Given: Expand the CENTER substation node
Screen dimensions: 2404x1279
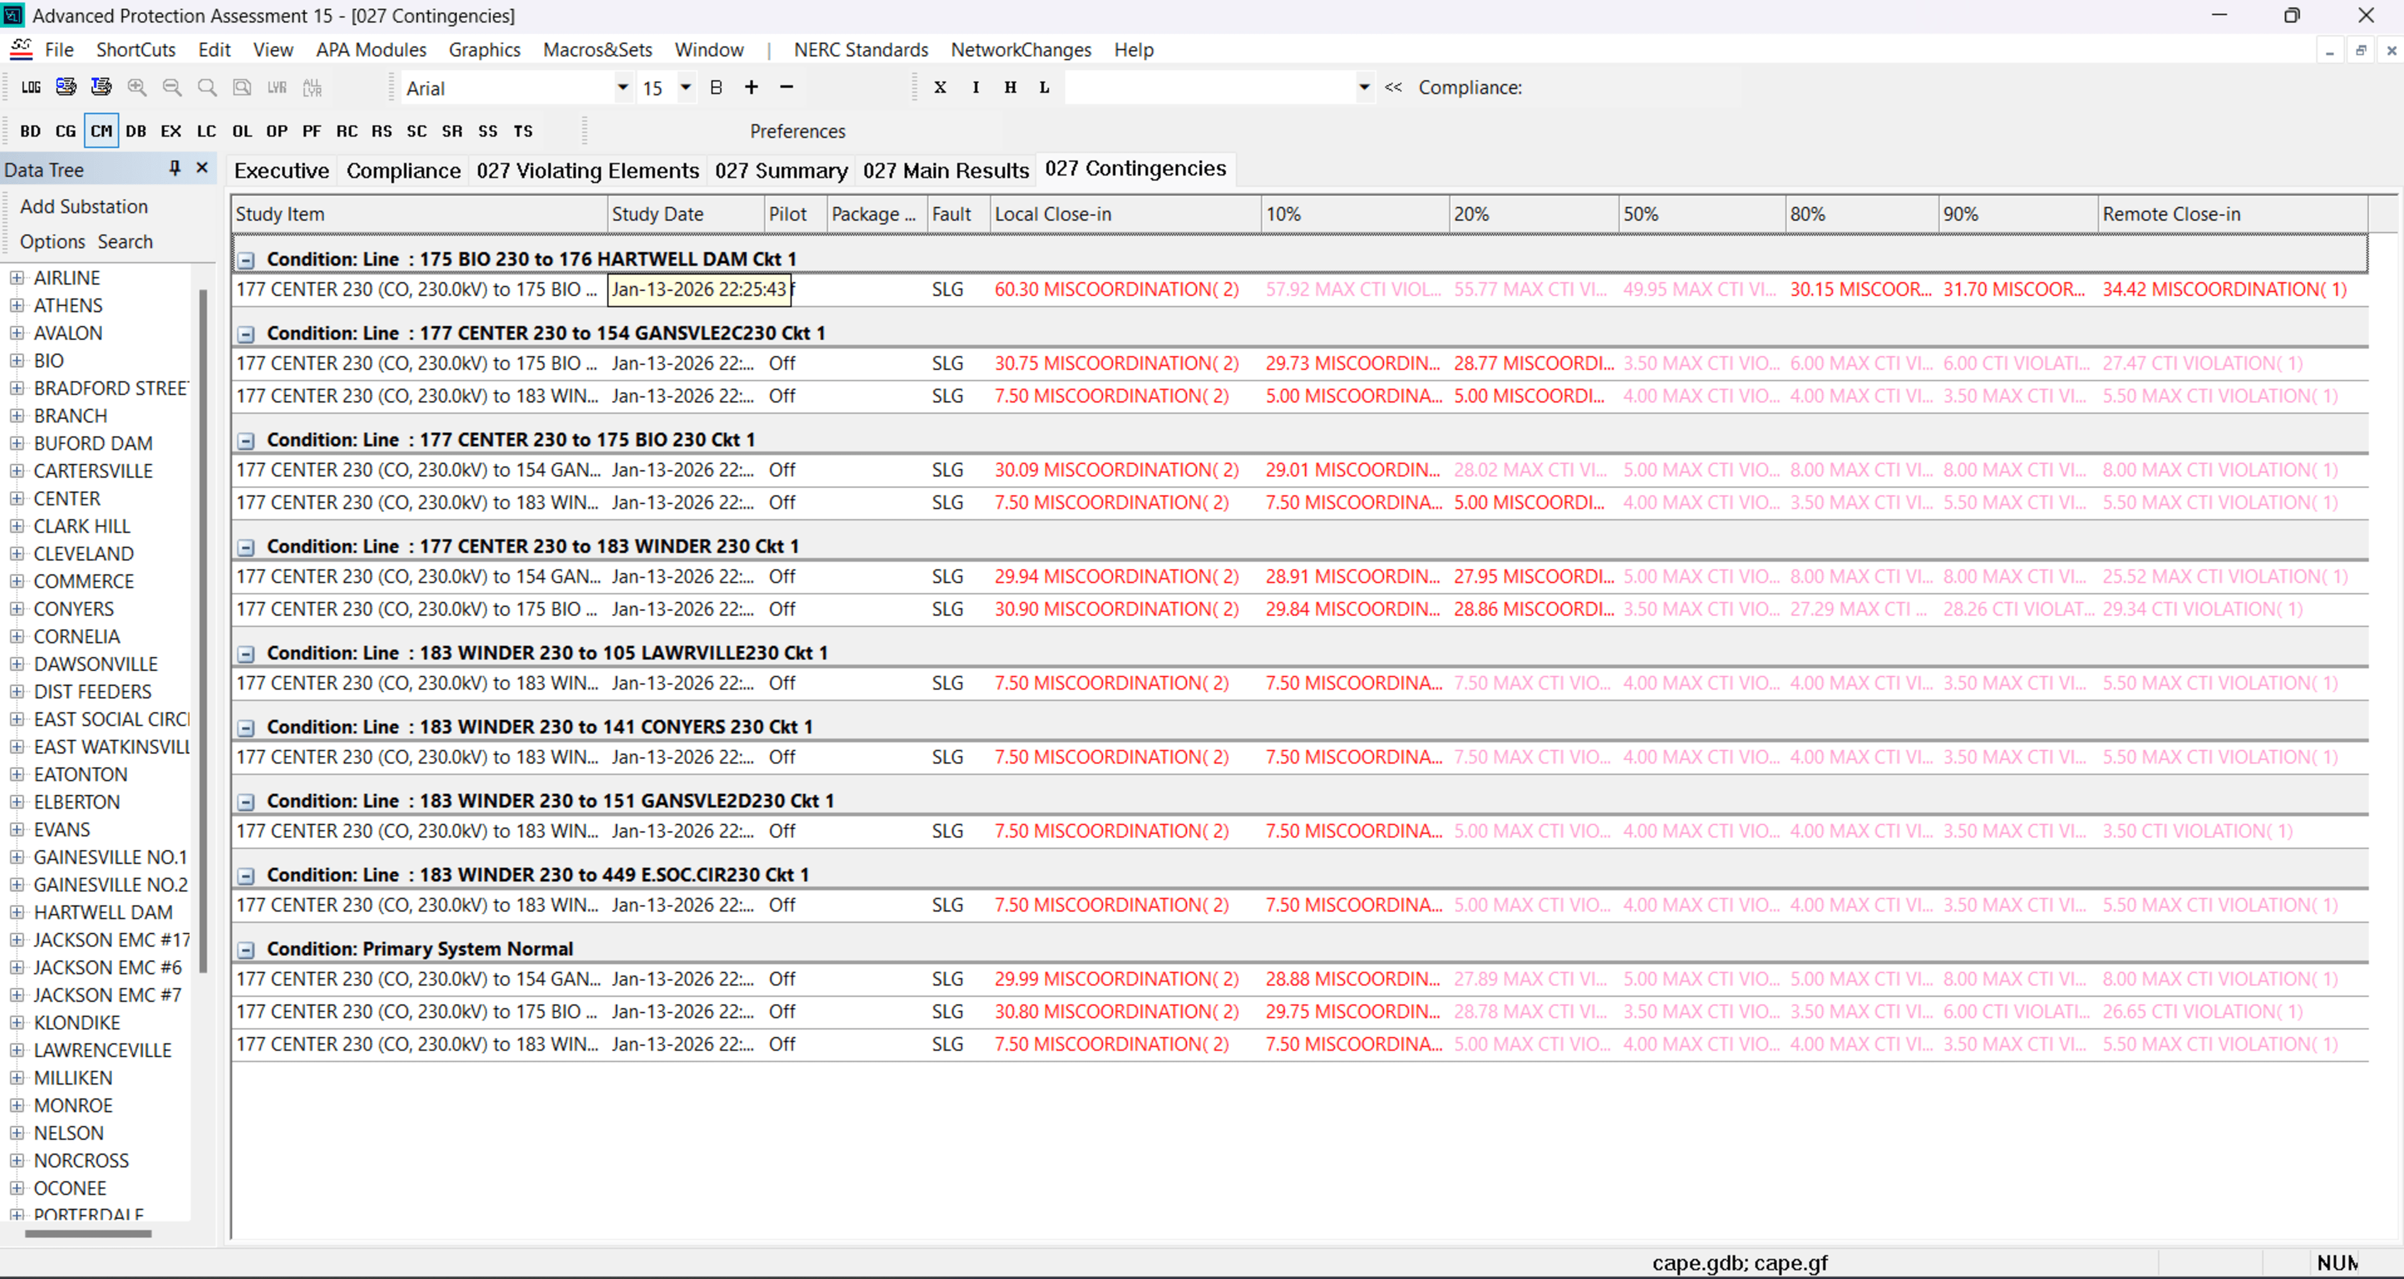Looking at the screenshot, I should [x=17, y=499].
